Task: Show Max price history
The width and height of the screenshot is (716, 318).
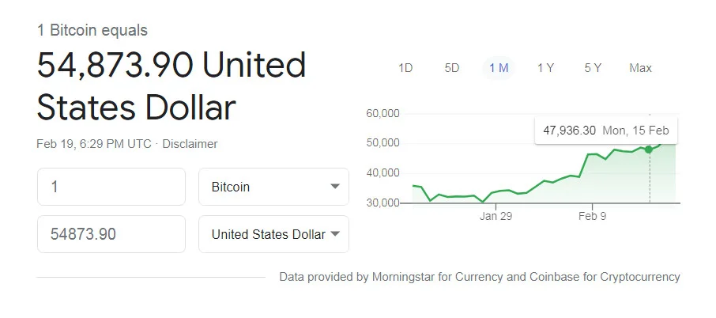Action: point(640,68)
